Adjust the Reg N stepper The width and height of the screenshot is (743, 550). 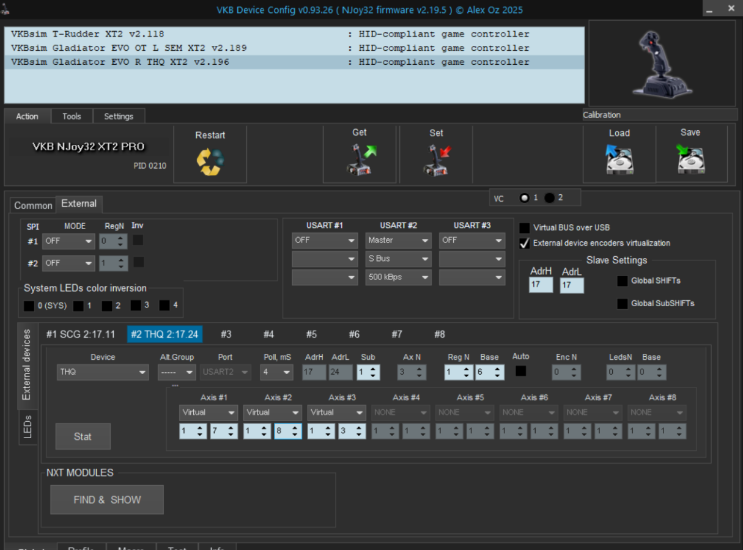(x=459, y=372)
